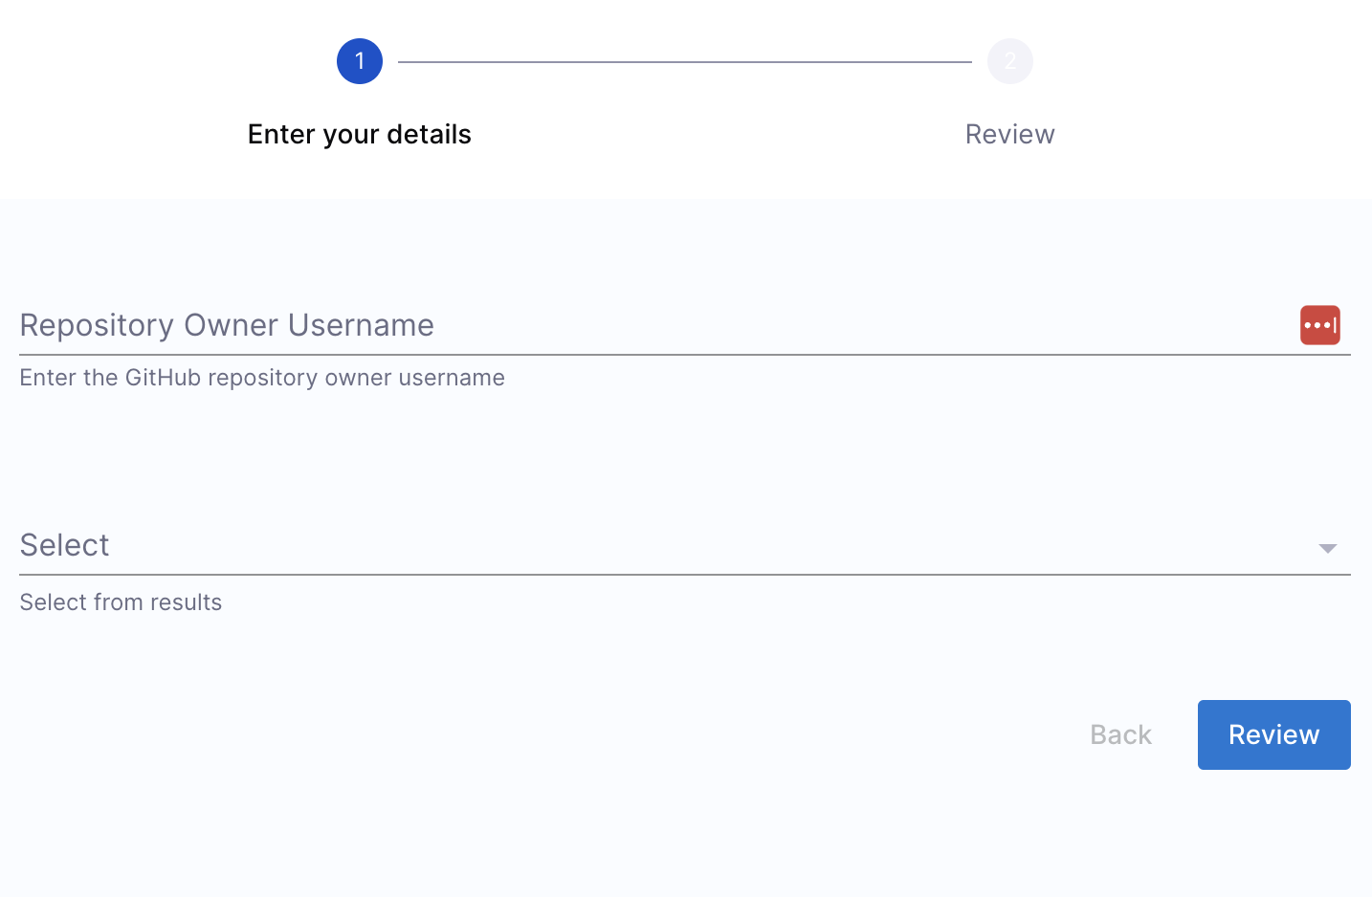Go to the "Enter your details" step label

coord(360,134)
